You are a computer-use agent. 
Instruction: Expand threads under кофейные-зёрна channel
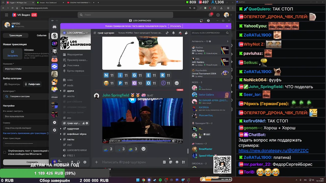point(61,134)
